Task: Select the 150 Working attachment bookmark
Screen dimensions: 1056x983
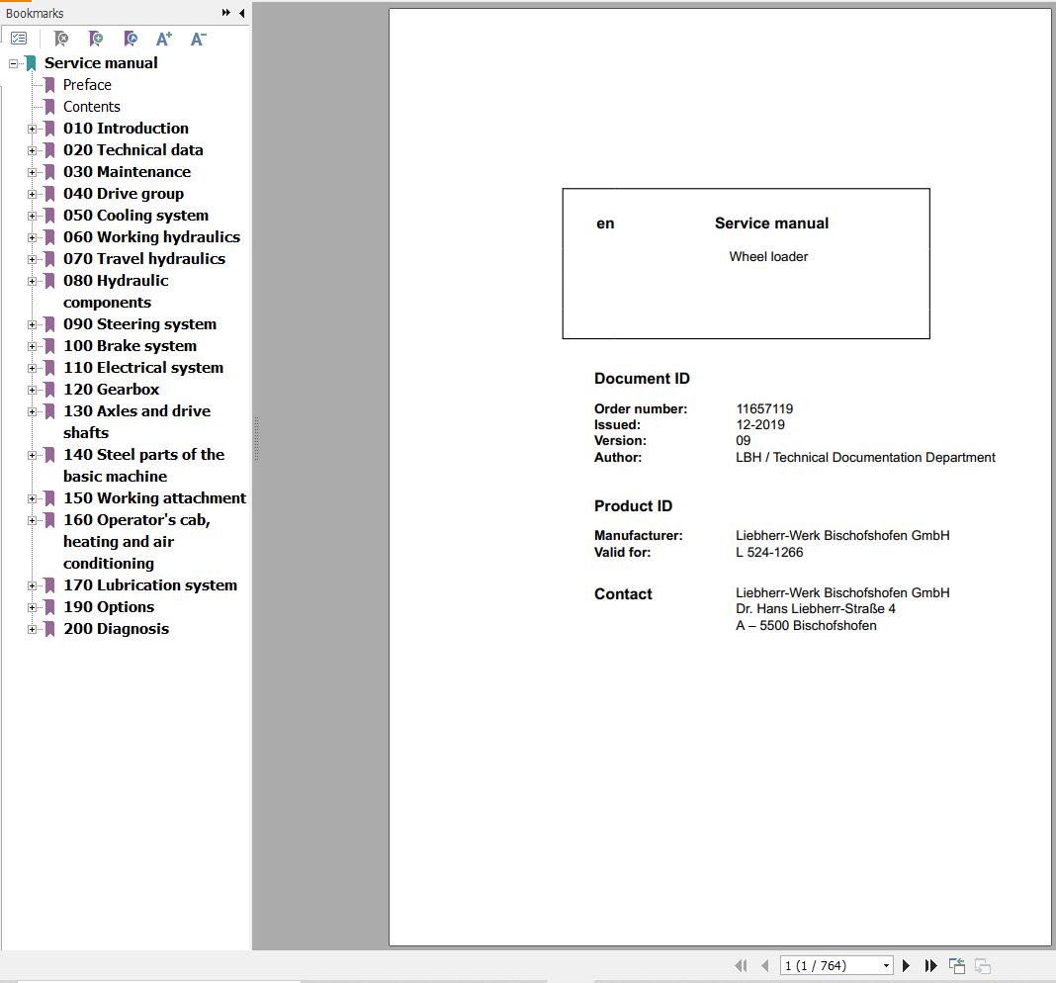Action: 155,497
